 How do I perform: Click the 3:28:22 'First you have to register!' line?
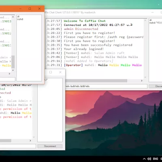point(90,33)
